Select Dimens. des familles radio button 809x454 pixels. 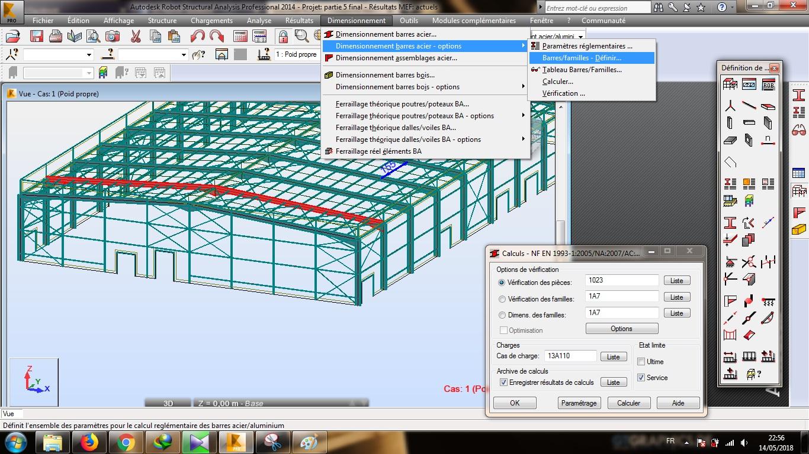502,315
